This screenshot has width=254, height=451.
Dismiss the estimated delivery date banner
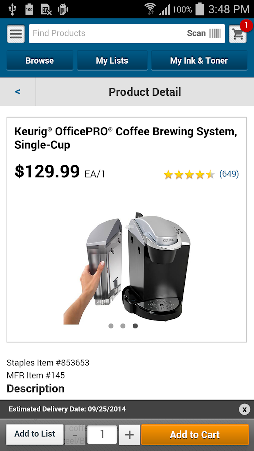(244, 409)
